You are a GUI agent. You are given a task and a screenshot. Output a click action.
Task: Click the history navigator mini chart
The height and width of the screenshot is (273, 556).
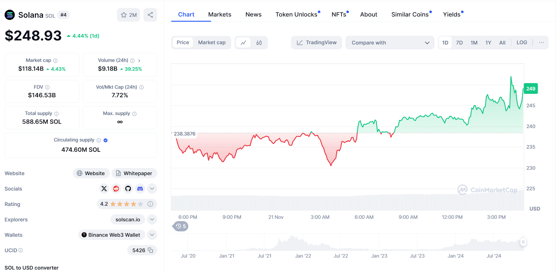point(347,242)
